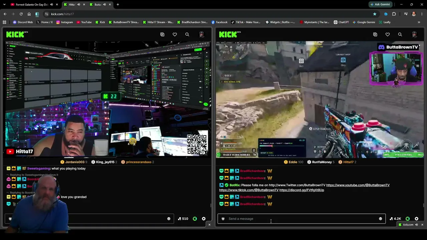Screen dimensions: 427x240
Task: Open the Chrome extensions puzzle icon
Action: click(x=394, y=14)
